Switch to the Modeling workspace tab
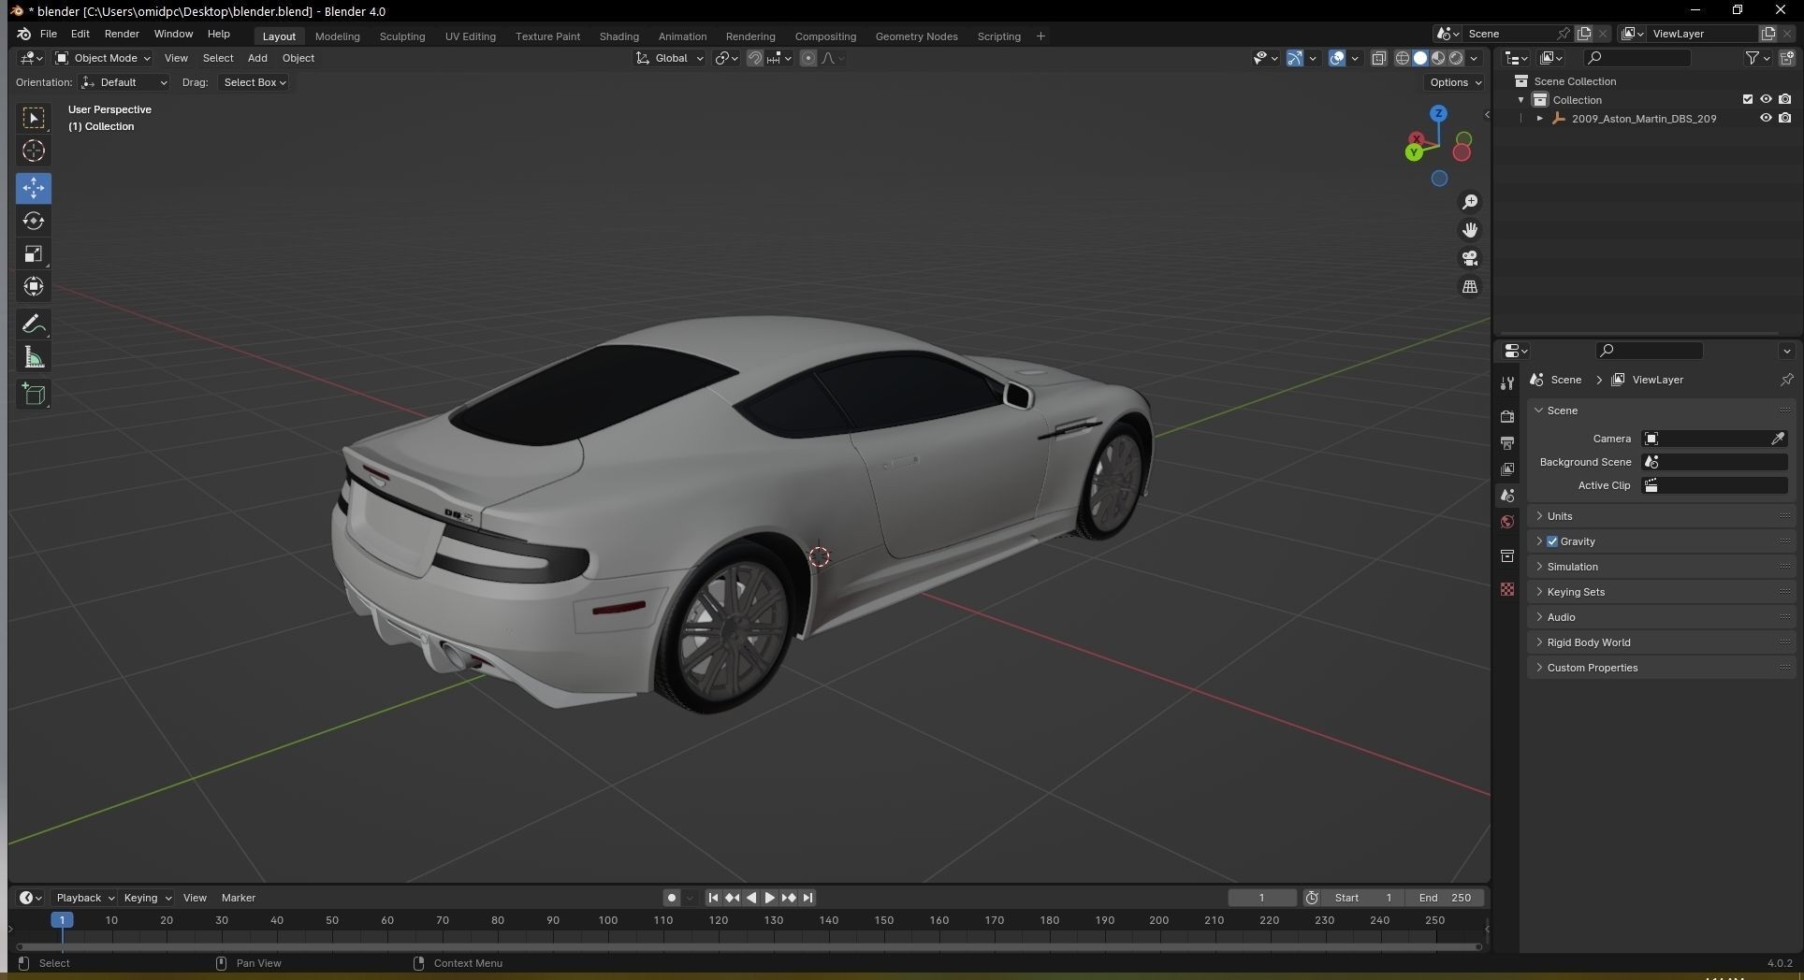1804x980 pixels. (337, 36)
